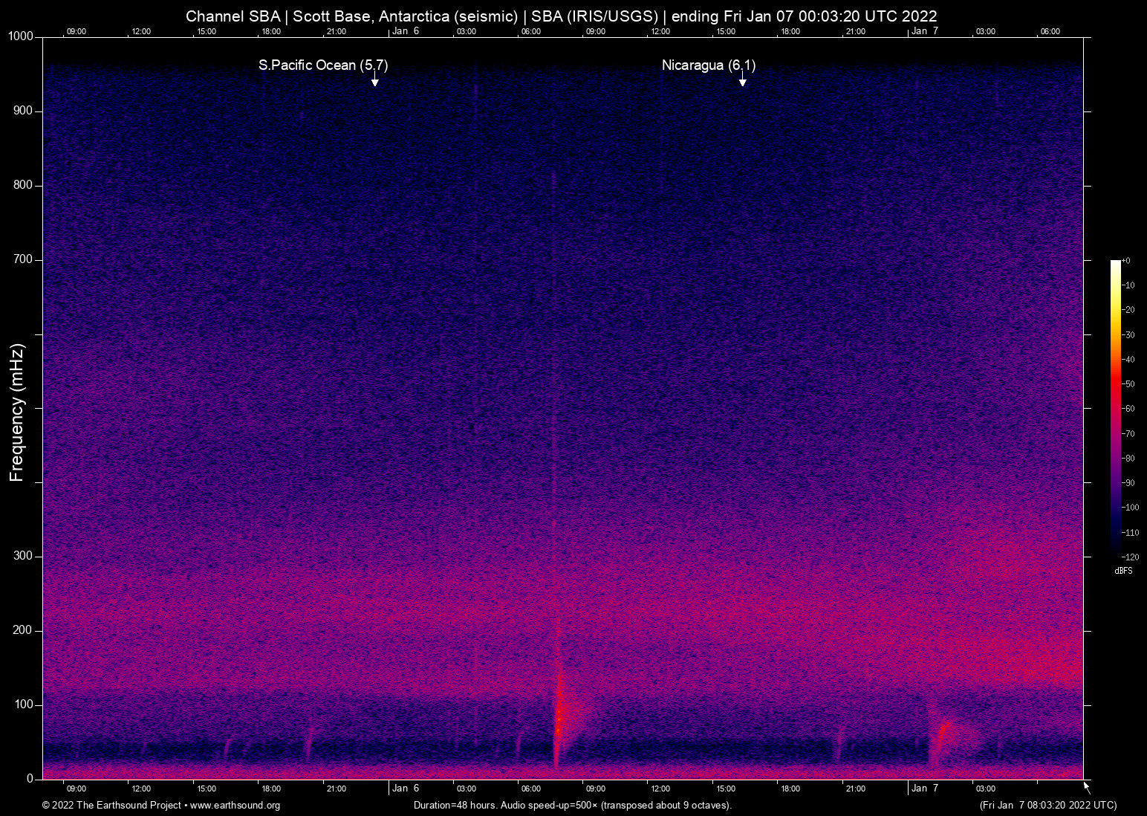Click the Frequency (mHz) axis label
The image size is (1147, 816).
coord(16,408)
